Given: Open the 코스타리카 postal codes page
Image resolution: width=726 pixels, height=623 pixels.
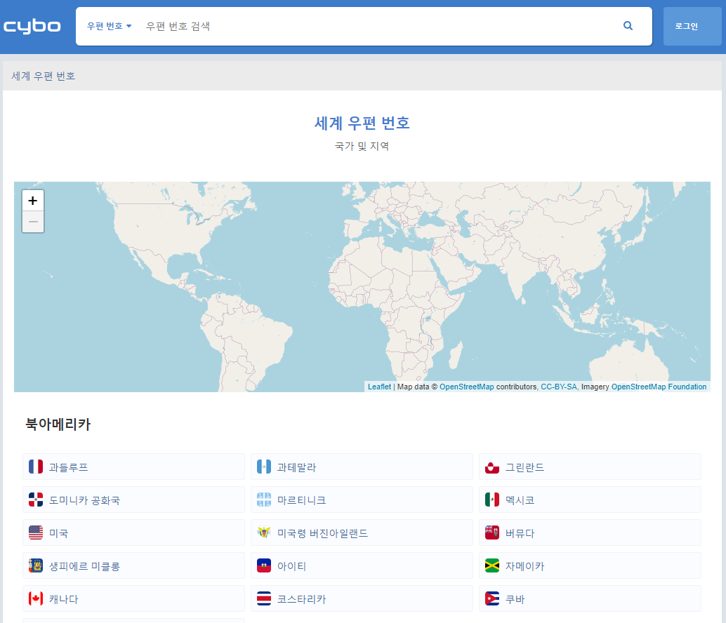Looking at the screenshot, I should pyautogui.click(x=302, y=598).
